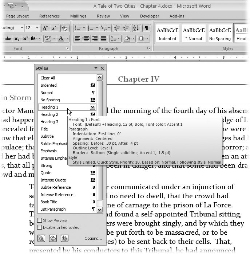
Task: Click the Styles list scroll down arrow
Action: (100, 210)
